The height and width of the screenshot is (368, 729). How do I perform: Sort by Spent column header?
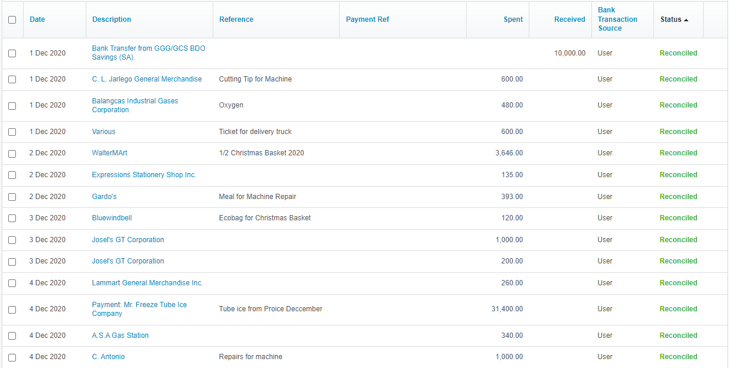click(x=513, y=19)
